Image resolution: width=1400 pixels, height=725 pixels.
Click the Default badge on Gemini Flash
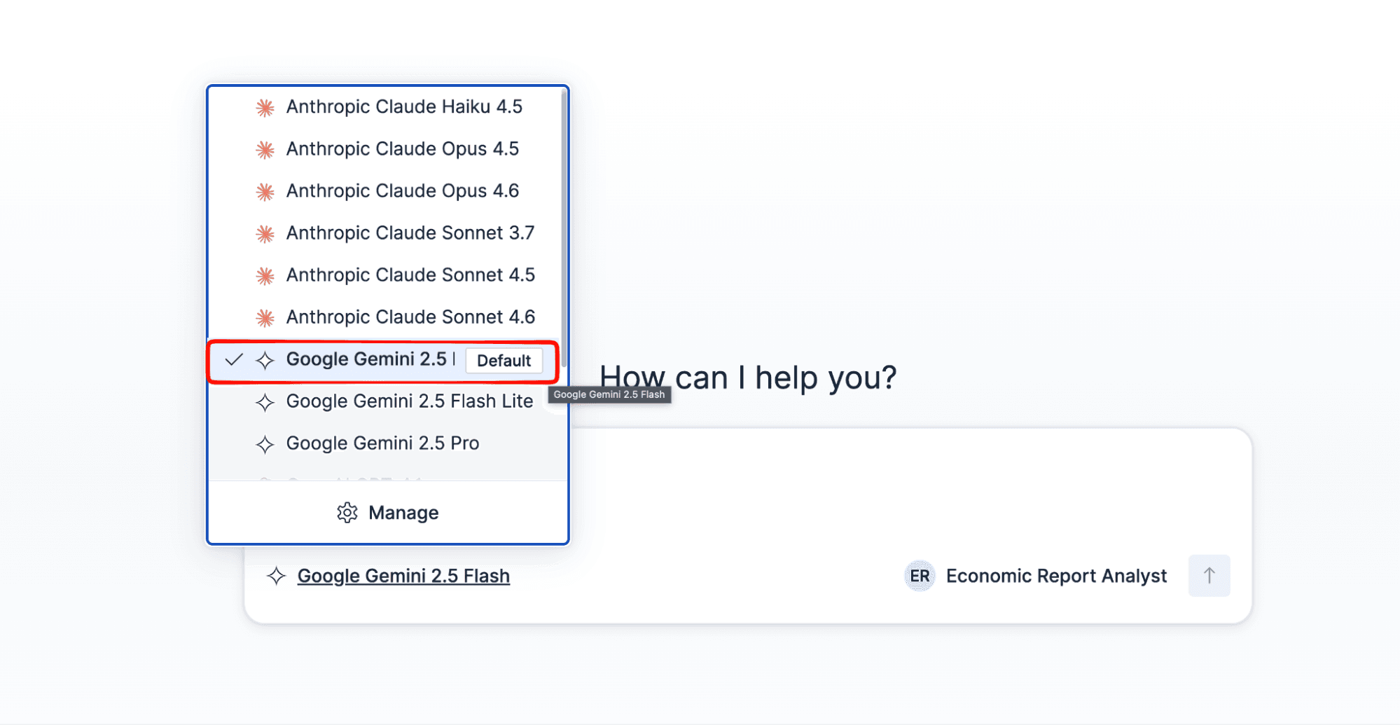pos(504,361)
